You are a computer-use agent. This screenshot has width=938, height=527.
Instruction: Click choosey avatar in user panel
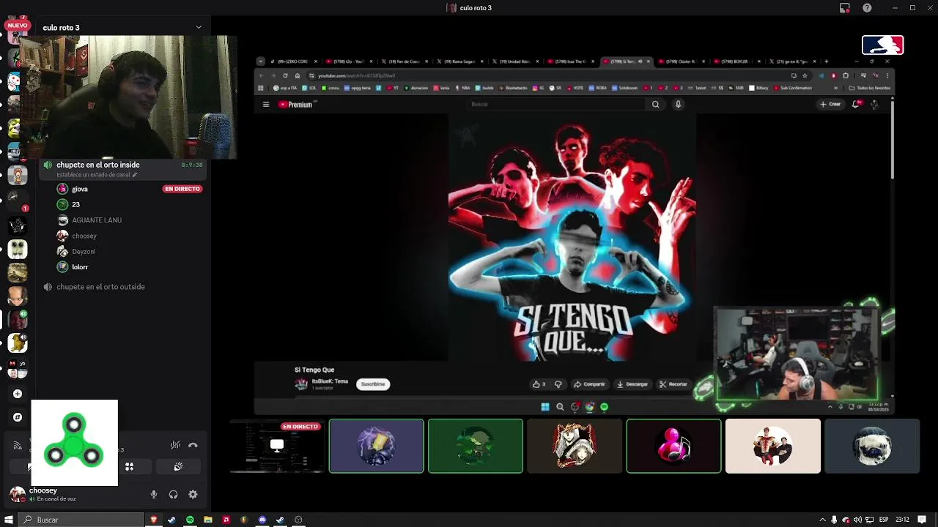pos(18,494)
